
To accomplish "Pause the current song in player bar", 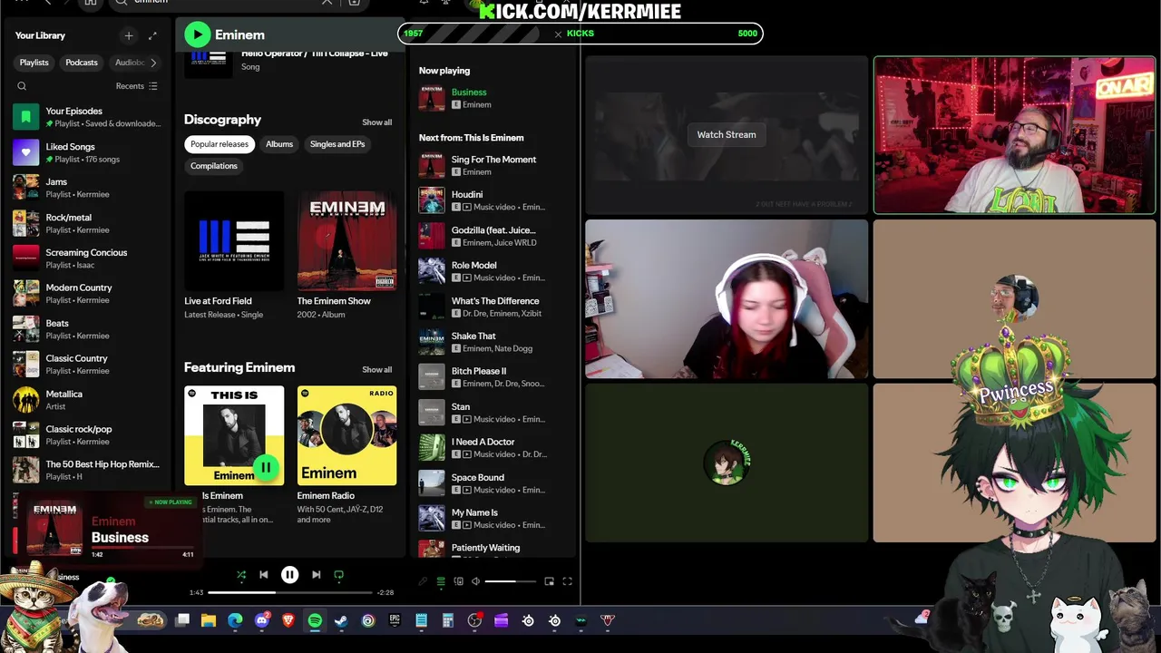I will pyautogui.click(x=289, y=574).
